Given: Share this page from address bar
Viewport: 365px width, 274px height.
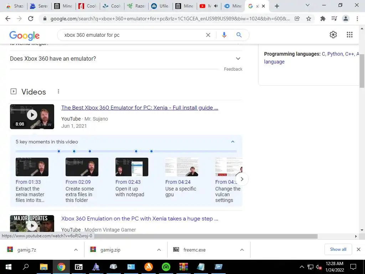Looking at the screenshot, I should 297,19.
